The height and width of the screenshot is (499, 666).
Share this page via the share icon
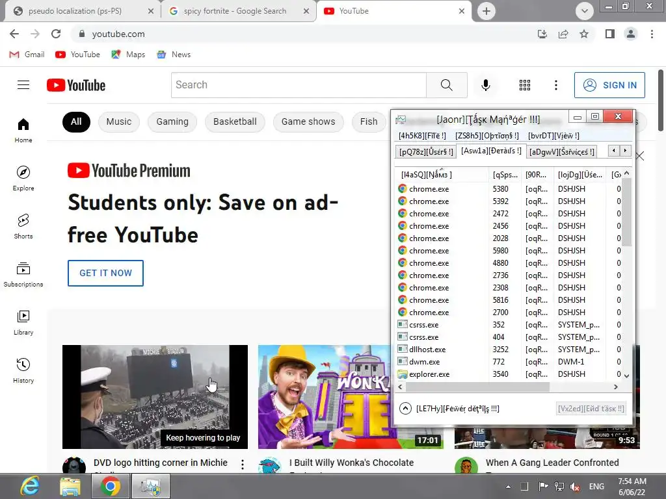[x=563, y=34]
